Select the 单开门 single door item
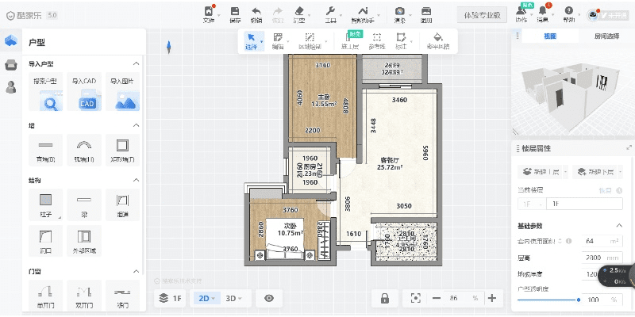The image size is (635, 317). coord(46,292)
